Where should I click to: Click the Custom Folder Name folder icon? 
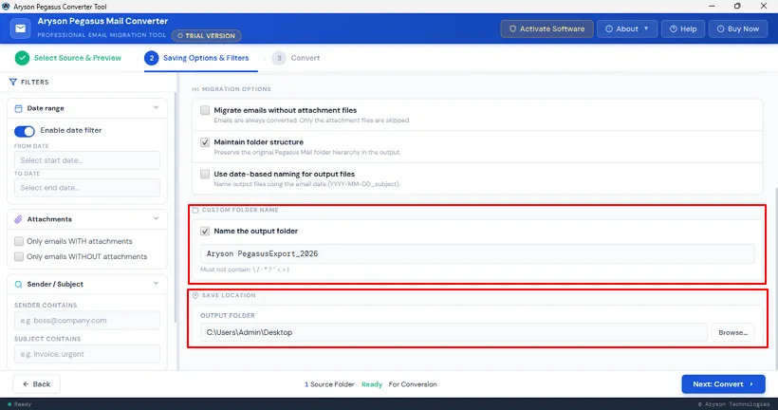[195, 210]
